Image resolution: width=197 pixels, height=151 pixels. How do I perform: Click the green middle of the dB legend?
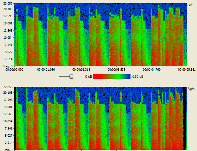pyautogui.click(x=113, y=76)
